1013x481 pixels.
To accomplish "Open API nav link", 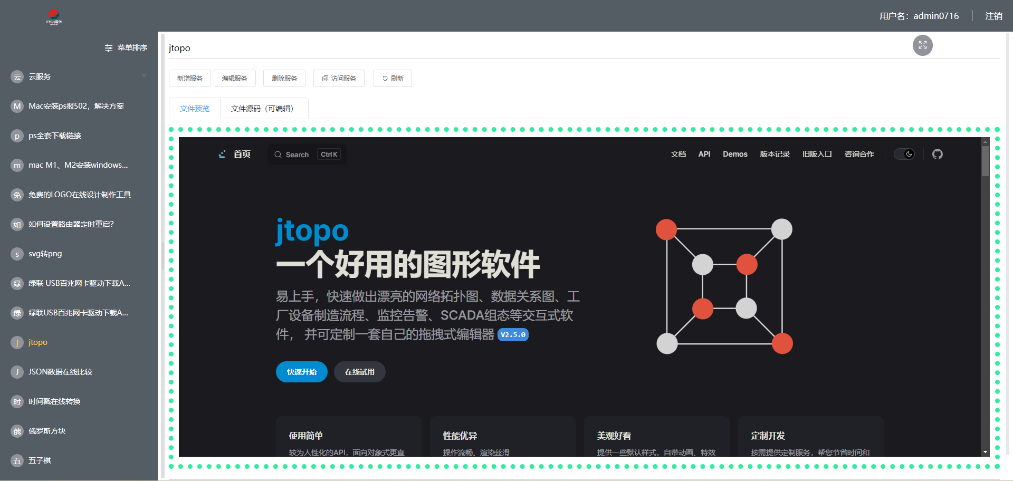I will [704, 154].
